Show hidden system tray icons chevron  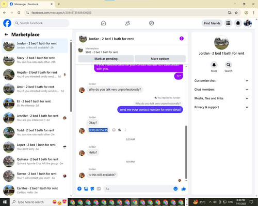(x=210, y=202)
